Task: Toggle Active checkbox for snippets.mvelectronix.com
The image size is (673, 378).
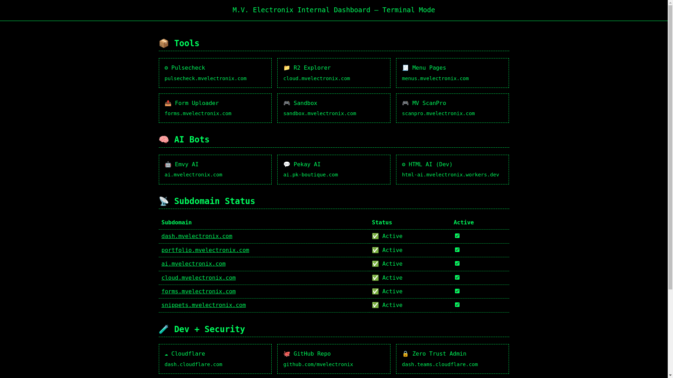Action: (x=457, y=305)
